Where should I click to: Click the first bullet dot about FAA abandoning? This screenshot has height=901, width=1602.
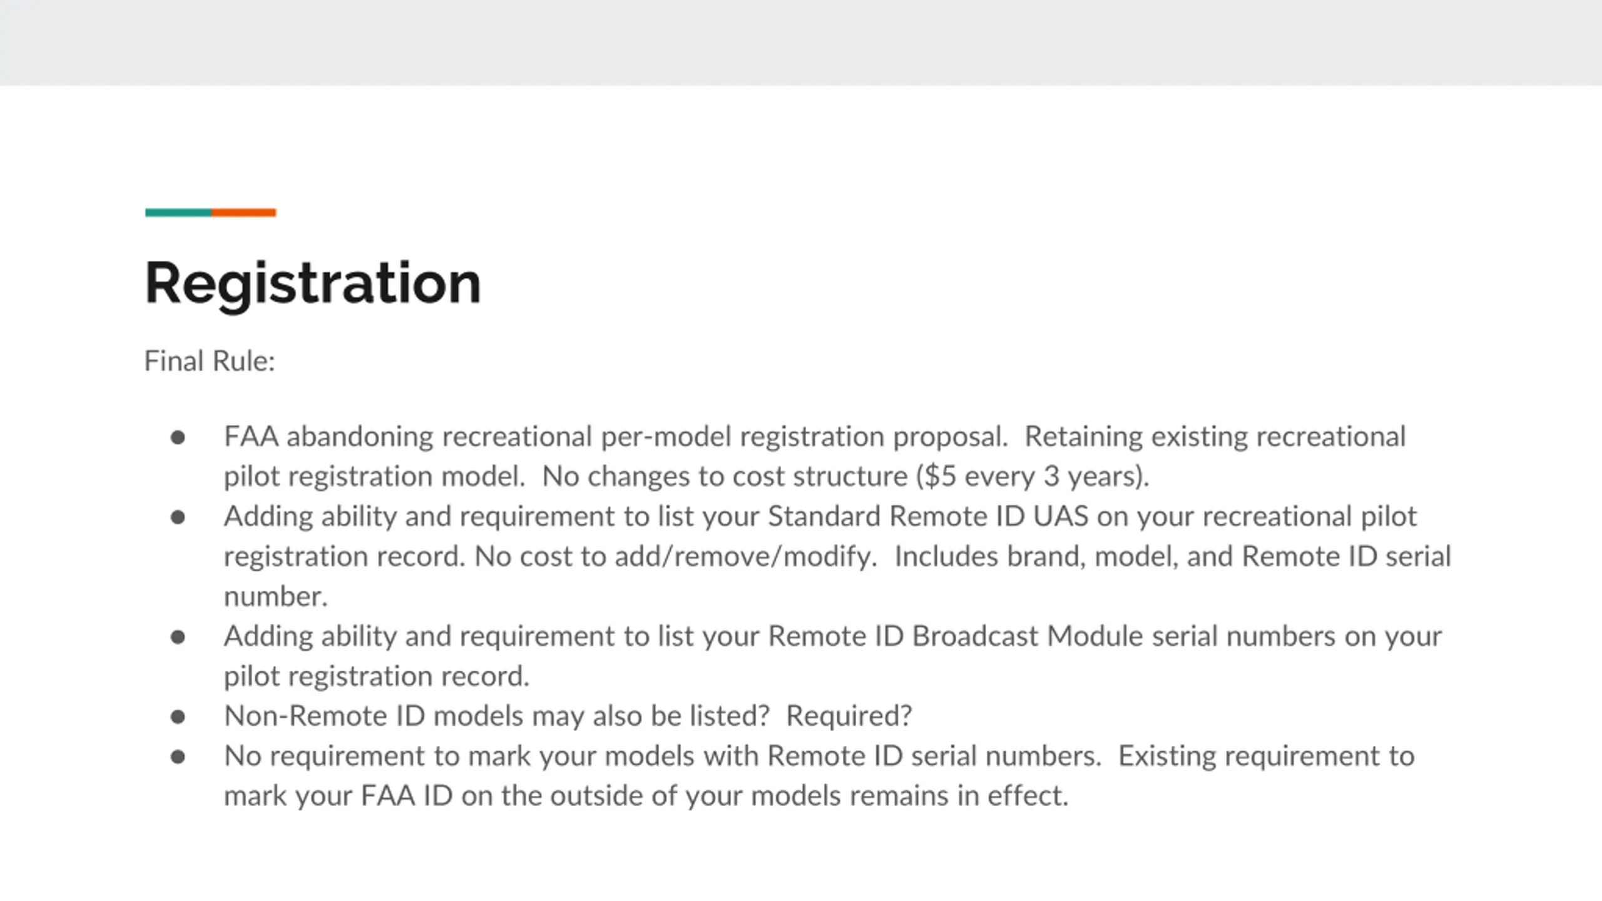178,437
